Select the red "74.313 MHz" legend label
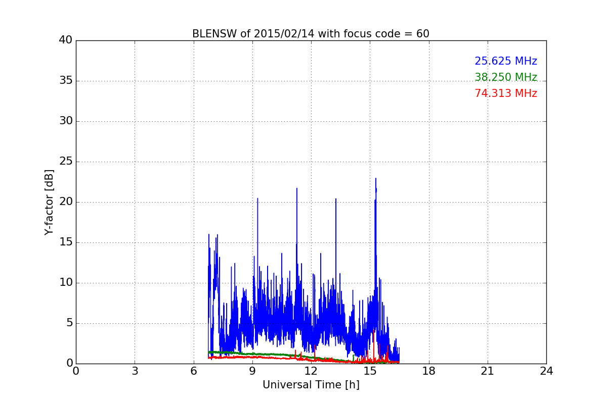Viewport: 607px width, 404px height. (x=506, y=93)
